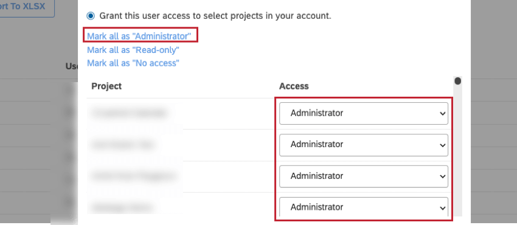
Task: Select the "Grant this user access to select projects" radio button
Action: pyautogui.click(x=91, y=15)
